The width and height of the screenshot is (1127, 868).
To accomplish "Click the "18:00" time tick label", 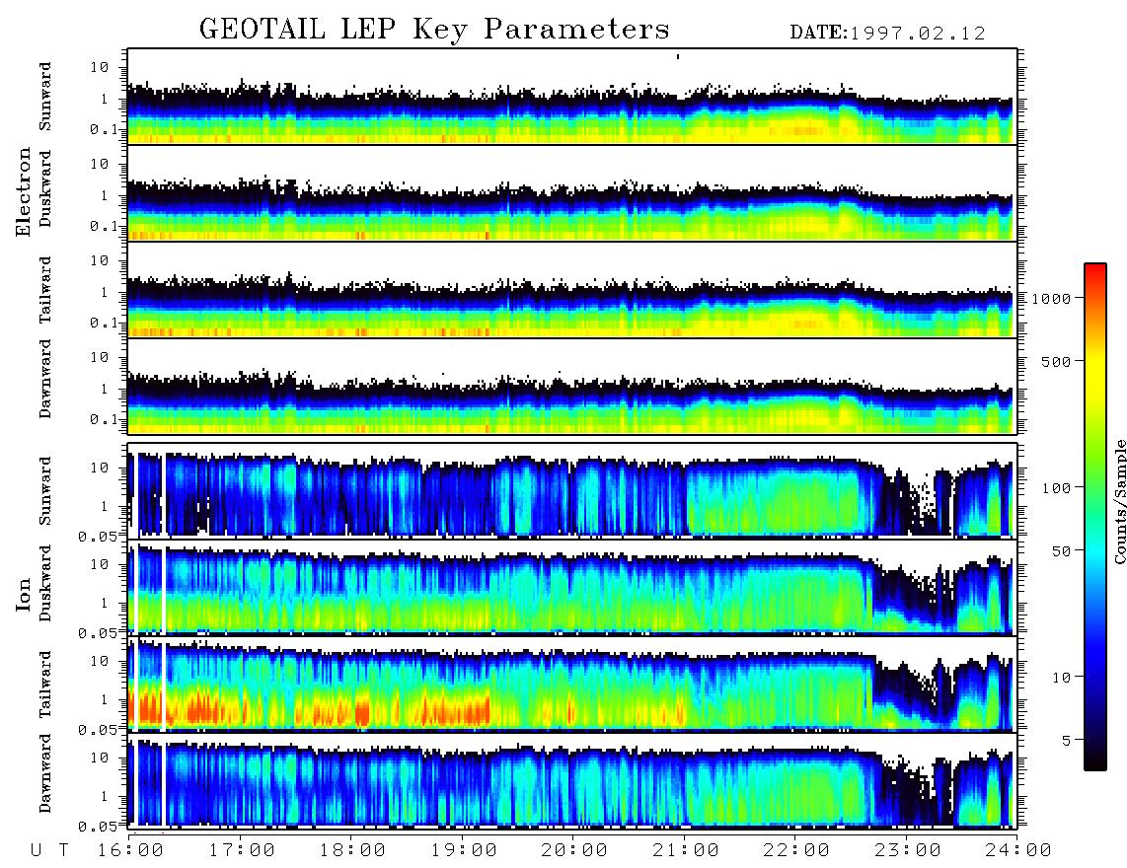I will pos(352,850).
